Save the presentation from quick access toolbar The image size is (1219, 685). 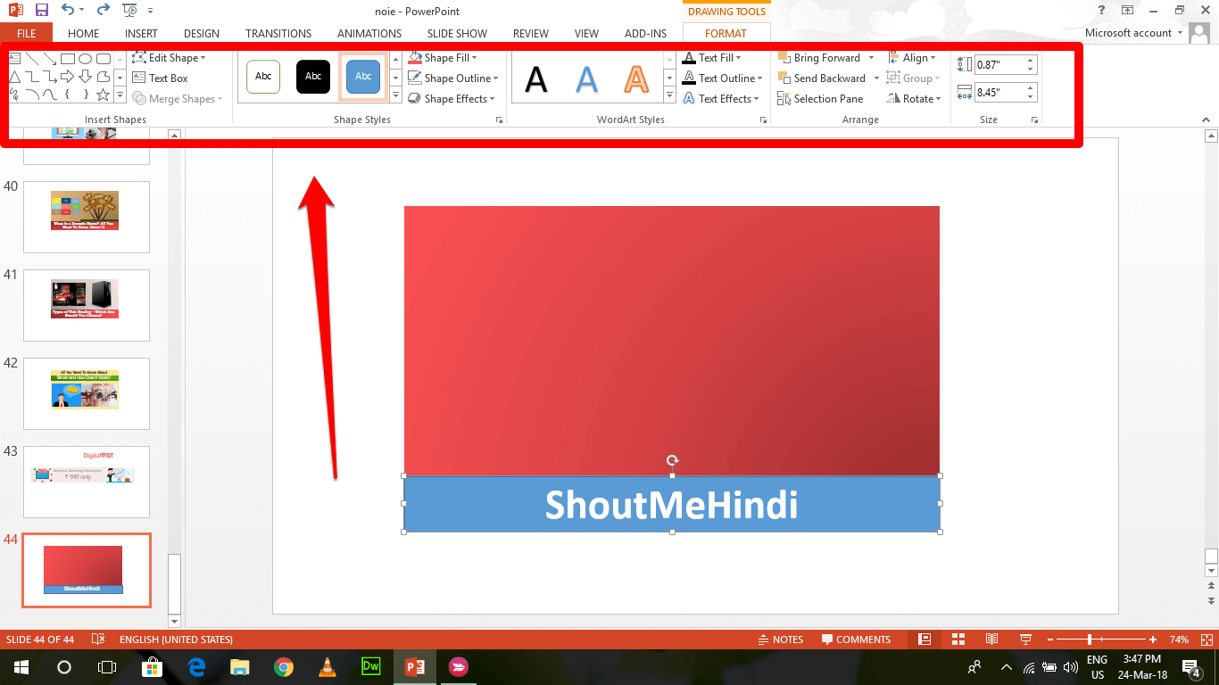pos(41,11)
